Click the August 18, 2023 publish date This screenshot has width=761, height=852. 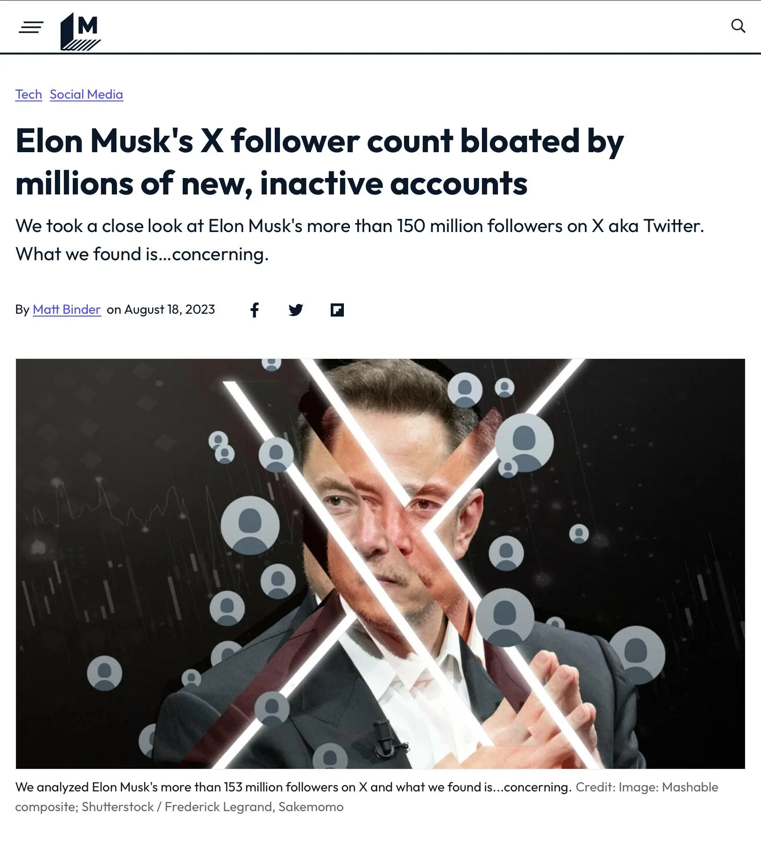[170, 310]
